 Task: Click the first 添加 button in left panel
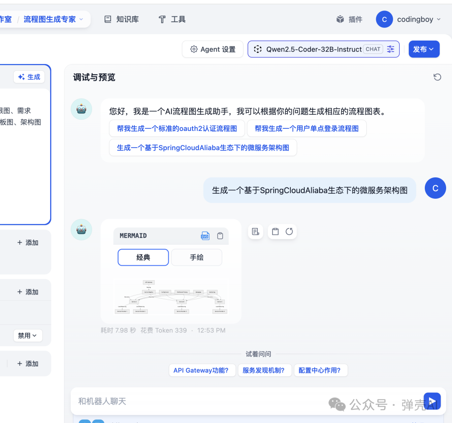tap(28, 243)
